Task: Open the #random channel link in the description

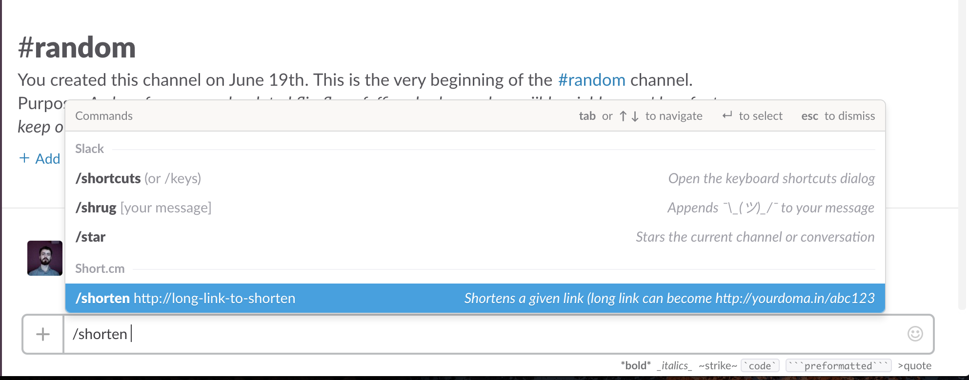Action: pos(591,79)
